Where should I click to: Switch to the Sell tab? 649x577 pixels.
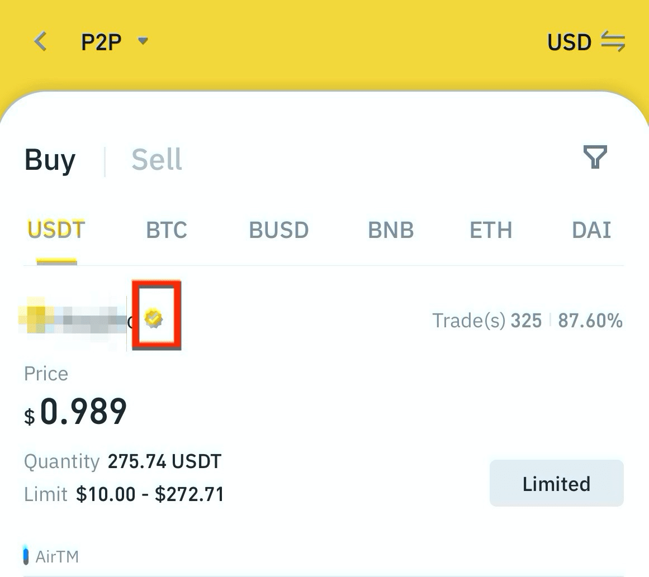[157, 160]
